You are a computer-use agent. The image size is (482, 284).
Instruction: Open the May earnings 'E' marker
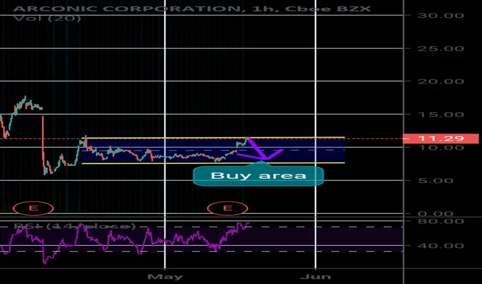pyautogui.click(x=228, y=209)
